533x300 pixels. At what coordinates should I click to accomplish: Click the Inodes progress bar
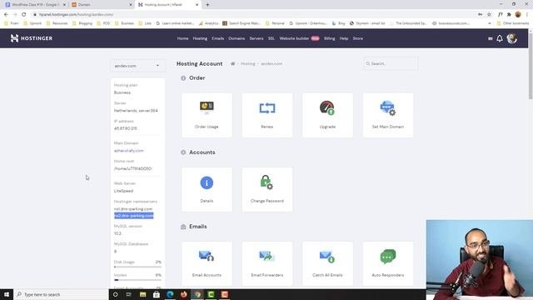(x=137, y=280)
